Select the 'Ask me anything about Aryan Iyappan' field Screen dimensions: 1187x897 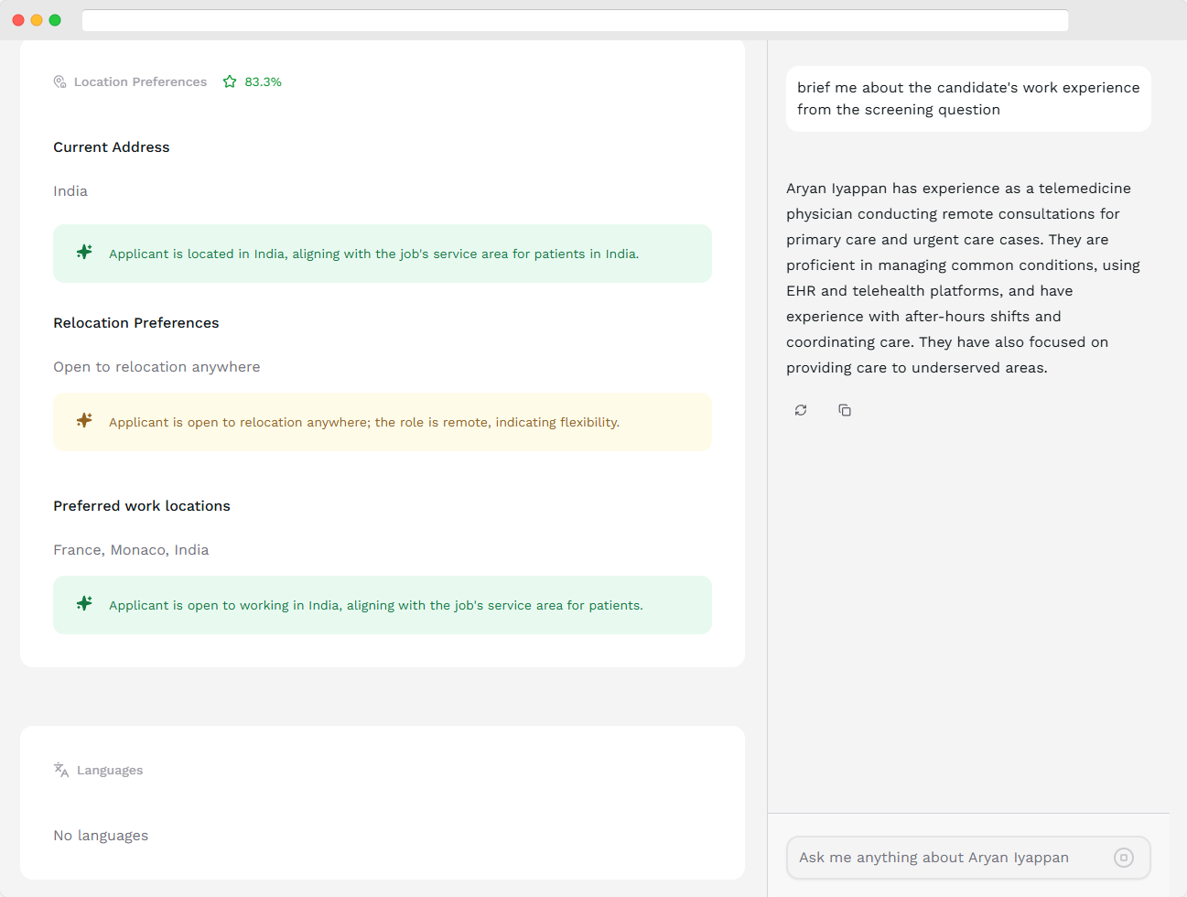point(952,858)
